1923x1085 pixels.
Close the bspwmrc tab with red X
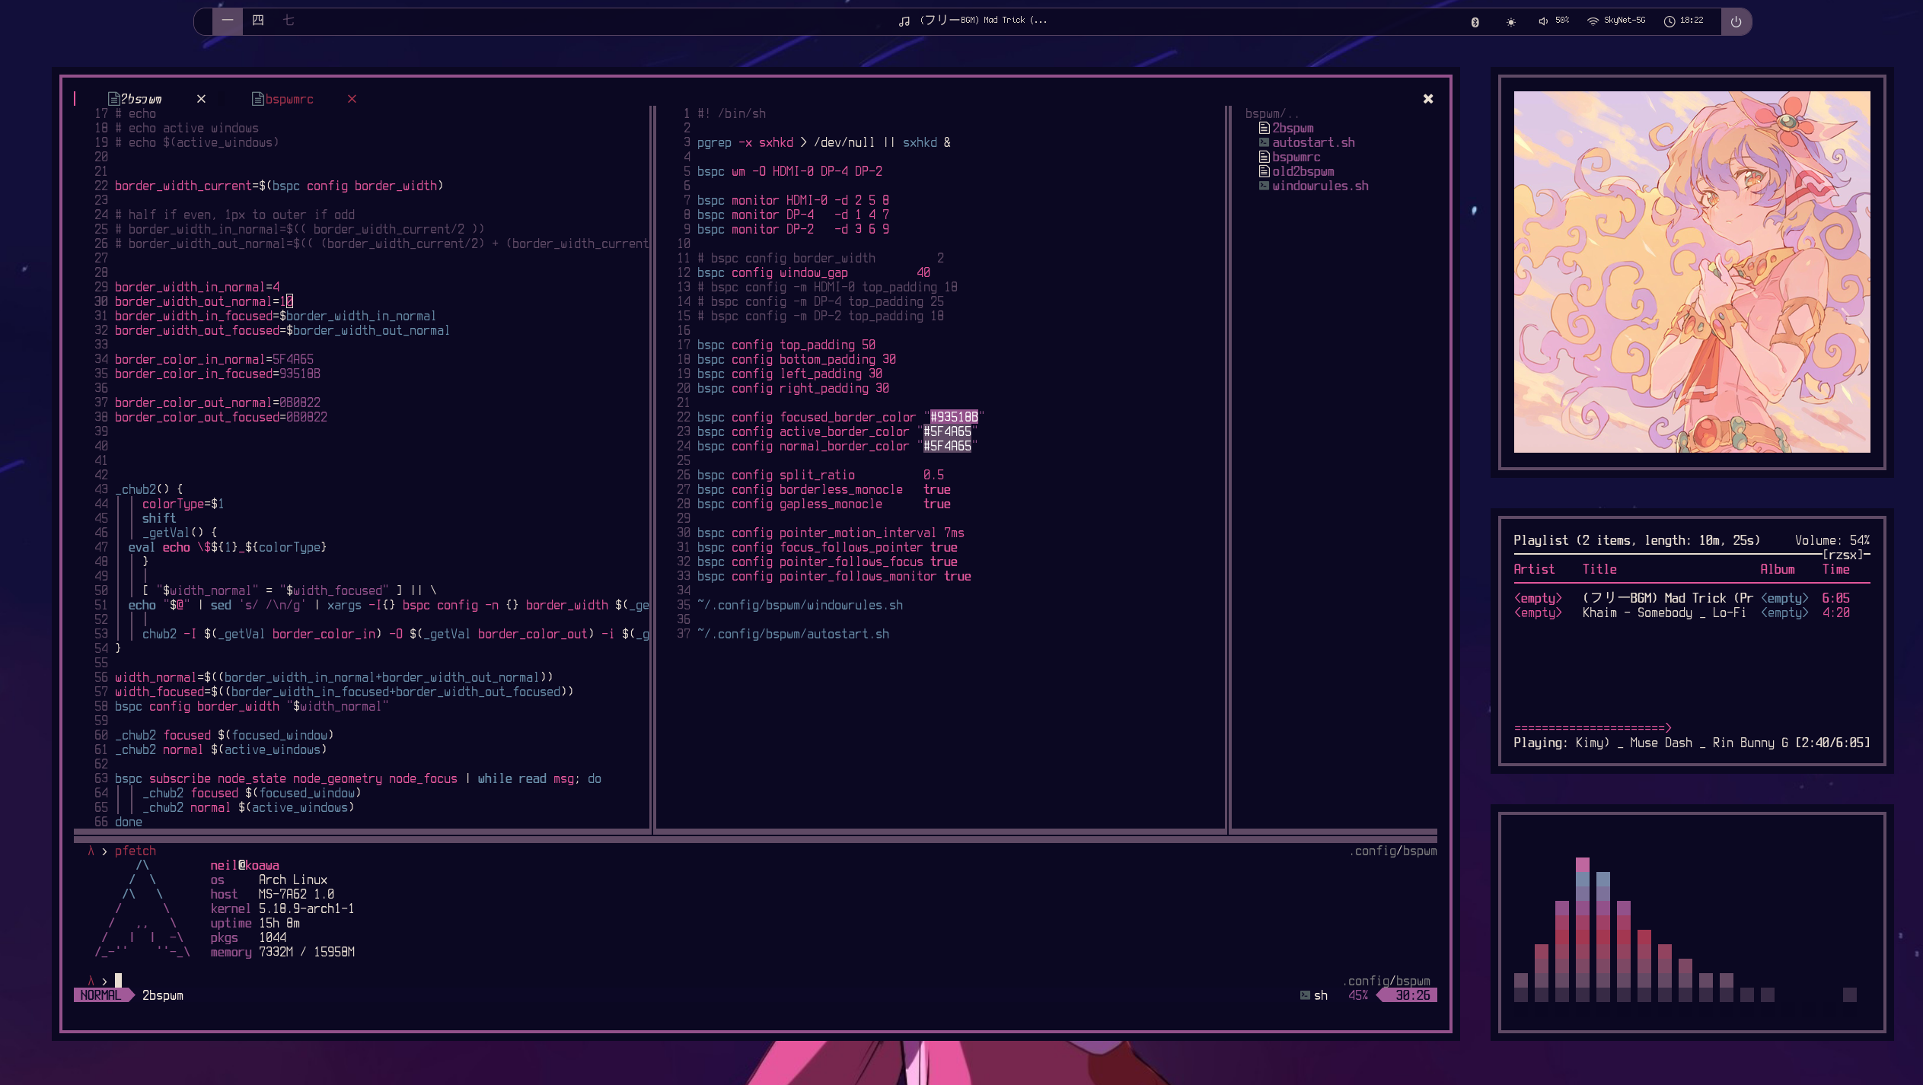352,99
